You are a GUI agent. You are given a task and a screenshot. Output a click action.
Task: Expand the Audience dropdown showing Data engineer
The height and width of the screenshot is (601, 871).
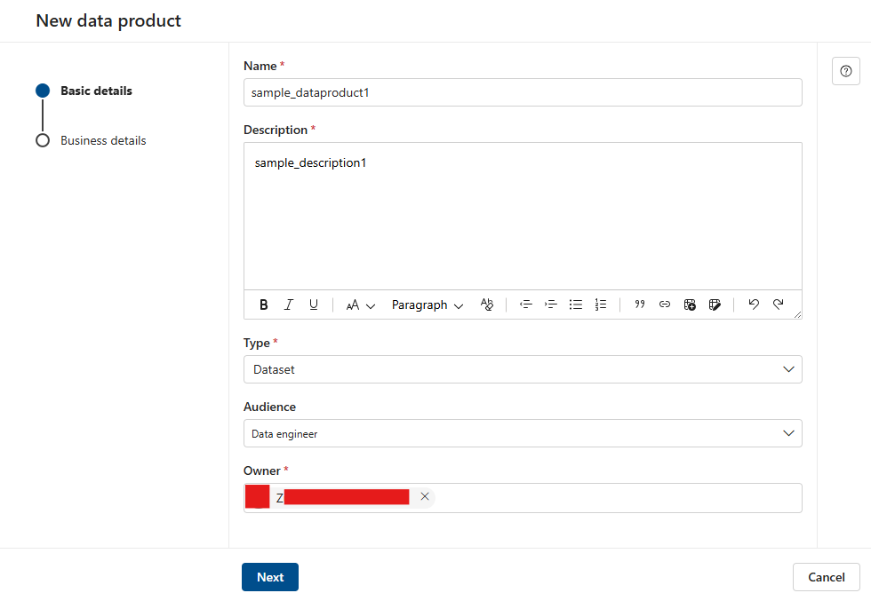pos(523,433)
